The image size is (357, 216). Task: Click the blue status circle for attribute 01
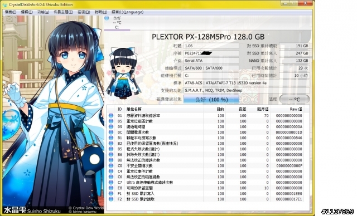(111, 116)
